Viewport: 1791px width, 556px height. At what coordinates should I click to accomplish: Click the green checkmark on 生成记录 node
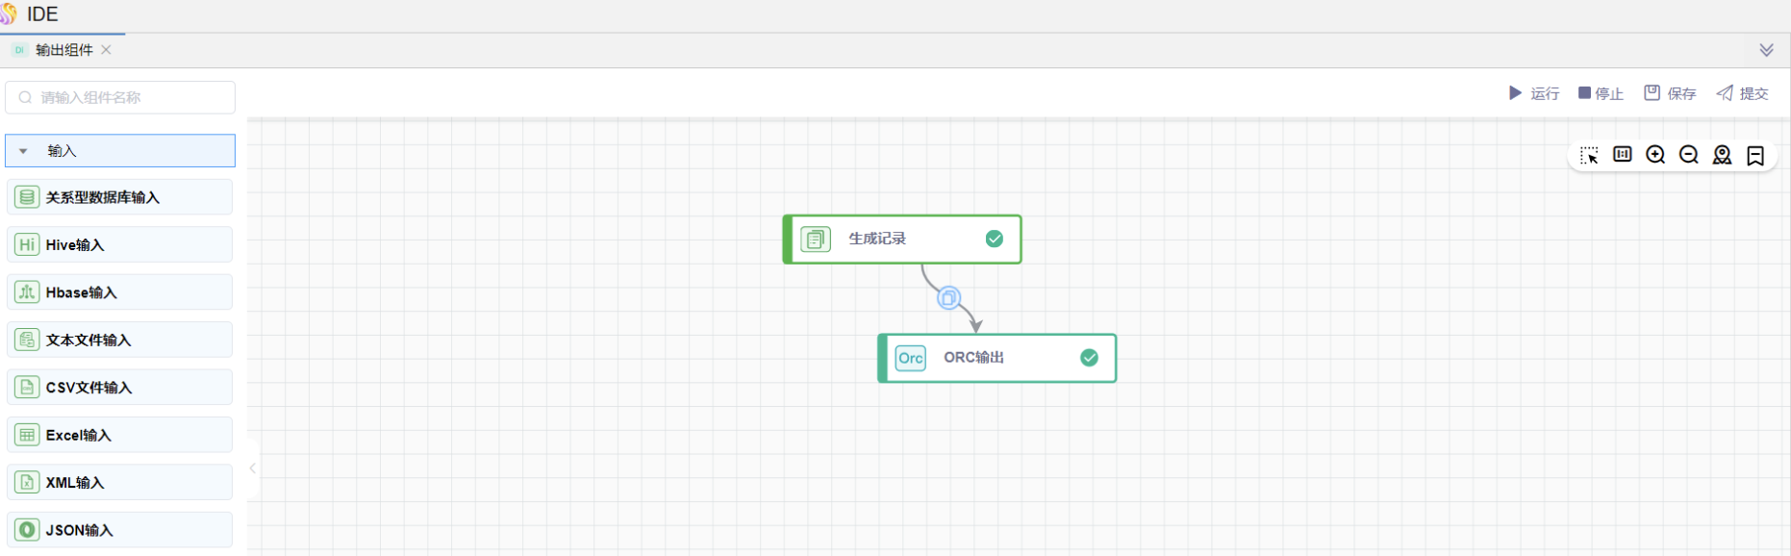(x=995, y=239)
